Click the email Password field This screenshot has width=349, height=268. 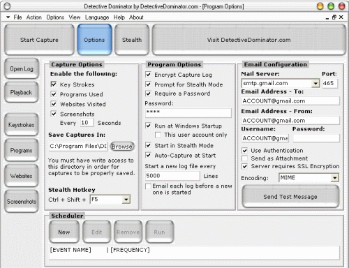316,138
